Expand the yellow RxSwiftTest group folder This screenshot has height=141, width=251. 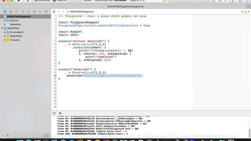(5, 36)
